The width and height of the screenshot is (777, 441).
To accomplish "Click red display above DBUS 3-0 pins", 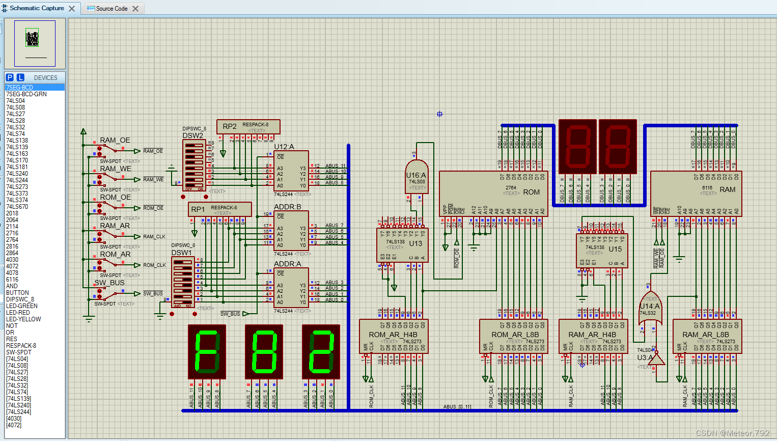I will point(618,147).
